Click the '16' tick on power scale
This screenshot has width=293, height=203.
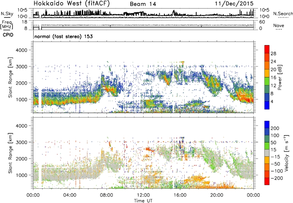273,78
